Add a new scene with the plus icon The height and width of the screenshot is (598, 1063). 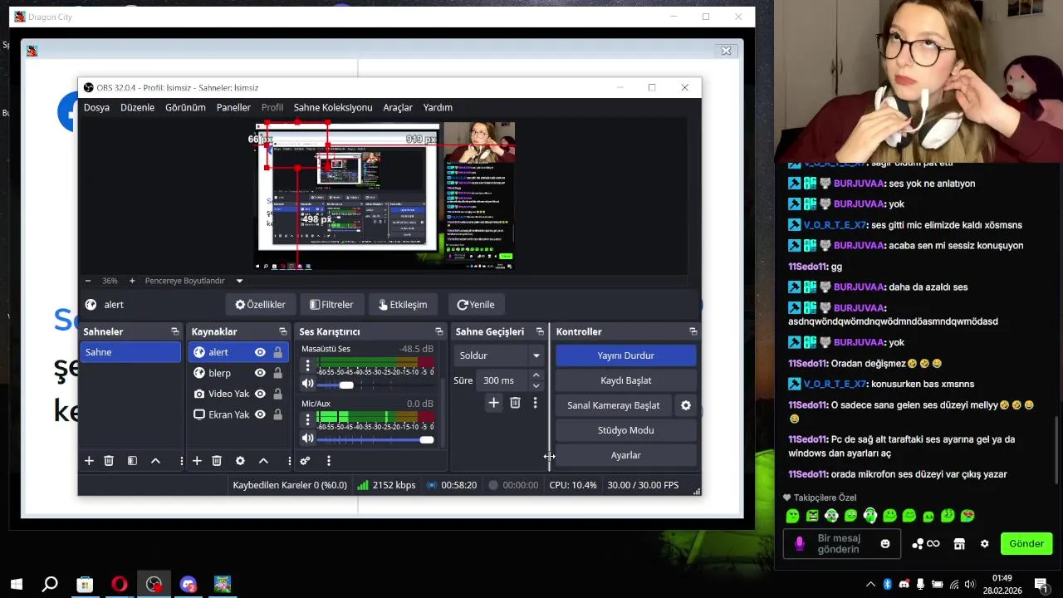[89, 461]
